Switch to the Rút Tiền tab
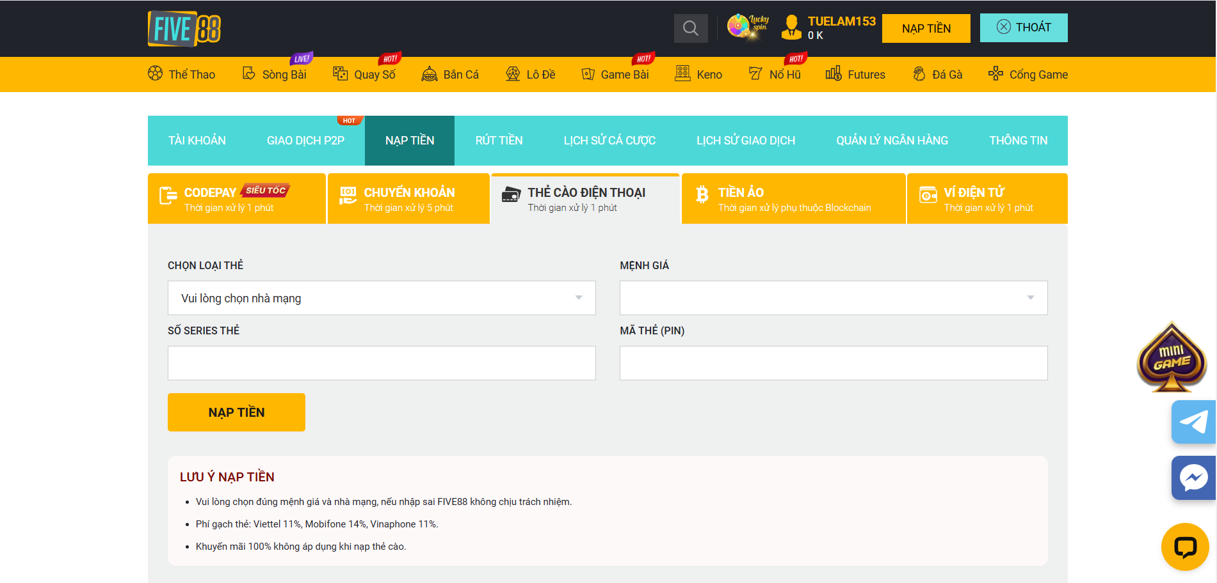 [x=499, y=141]
